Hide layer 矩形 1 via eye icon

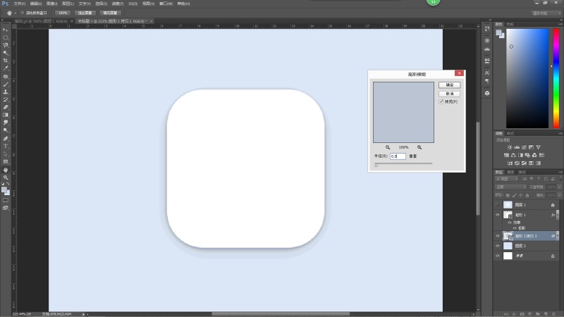[x=498, y=215]
